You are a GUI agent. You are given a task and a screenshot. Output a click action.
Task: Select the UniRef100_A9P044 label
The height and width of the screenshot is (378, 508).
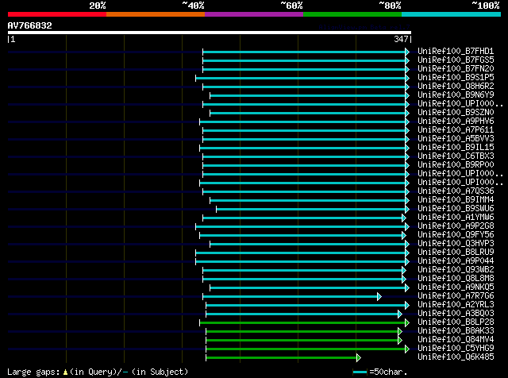(x=456, y=261)
